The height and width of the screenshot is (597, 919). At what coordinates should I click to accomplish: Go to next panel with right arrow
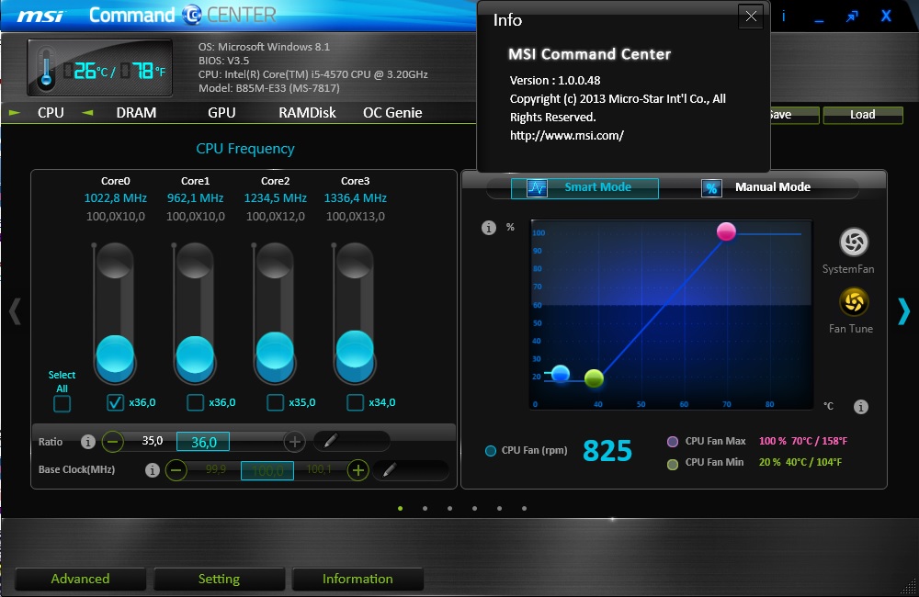[x=903, y=311]
